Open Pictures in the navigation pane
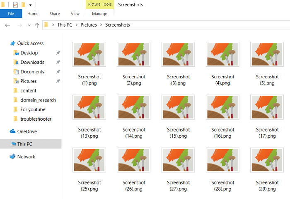The height and width of the screenshot is (199, 290). coord(29,81)
